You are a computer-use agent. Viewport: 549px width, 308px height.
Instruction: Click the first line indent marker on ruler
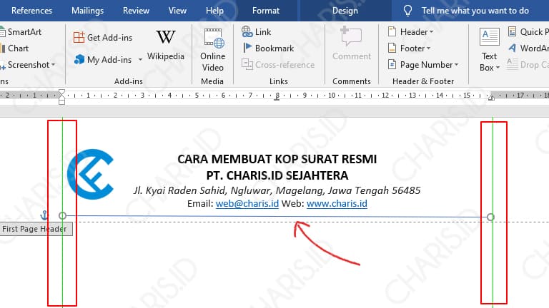coord(61,92)
